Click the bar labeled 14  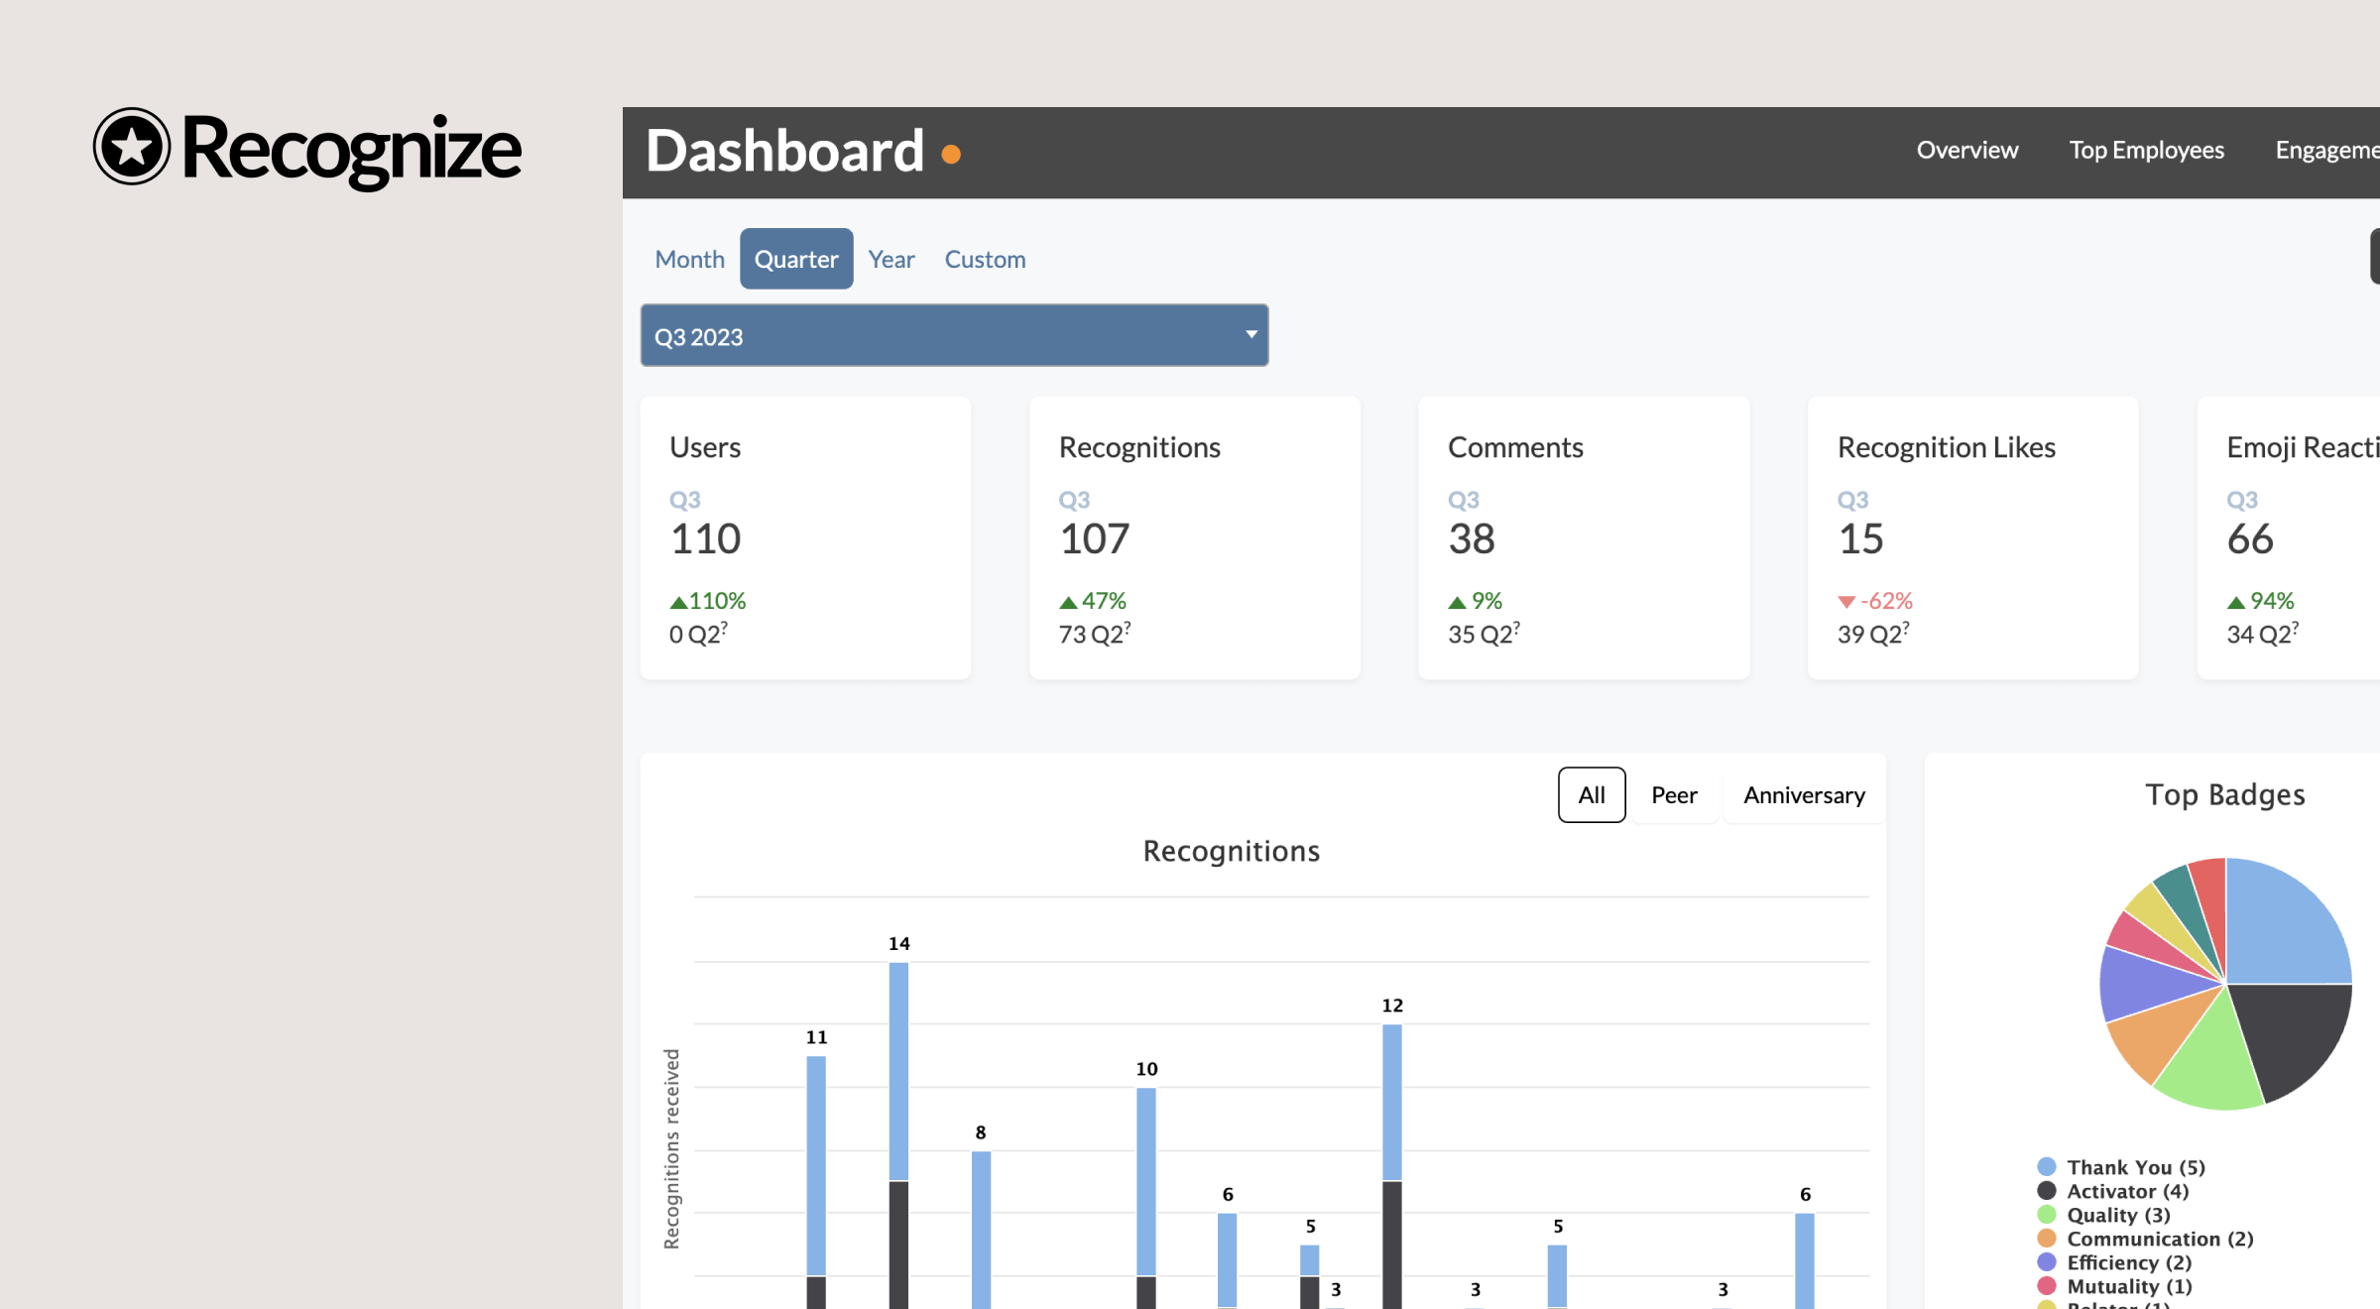898,1135
